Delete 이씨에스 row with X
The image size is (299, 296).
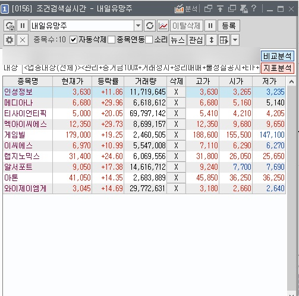tap(176, 145)
